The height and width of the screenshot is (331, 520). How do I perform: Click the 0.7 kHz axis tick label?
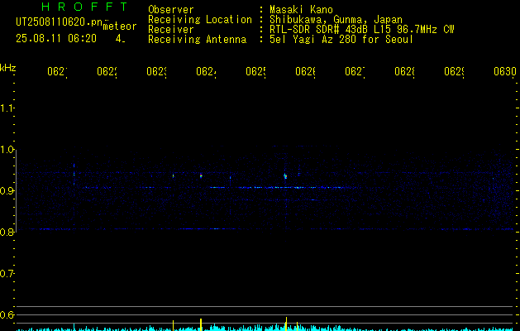coord(7,274)
